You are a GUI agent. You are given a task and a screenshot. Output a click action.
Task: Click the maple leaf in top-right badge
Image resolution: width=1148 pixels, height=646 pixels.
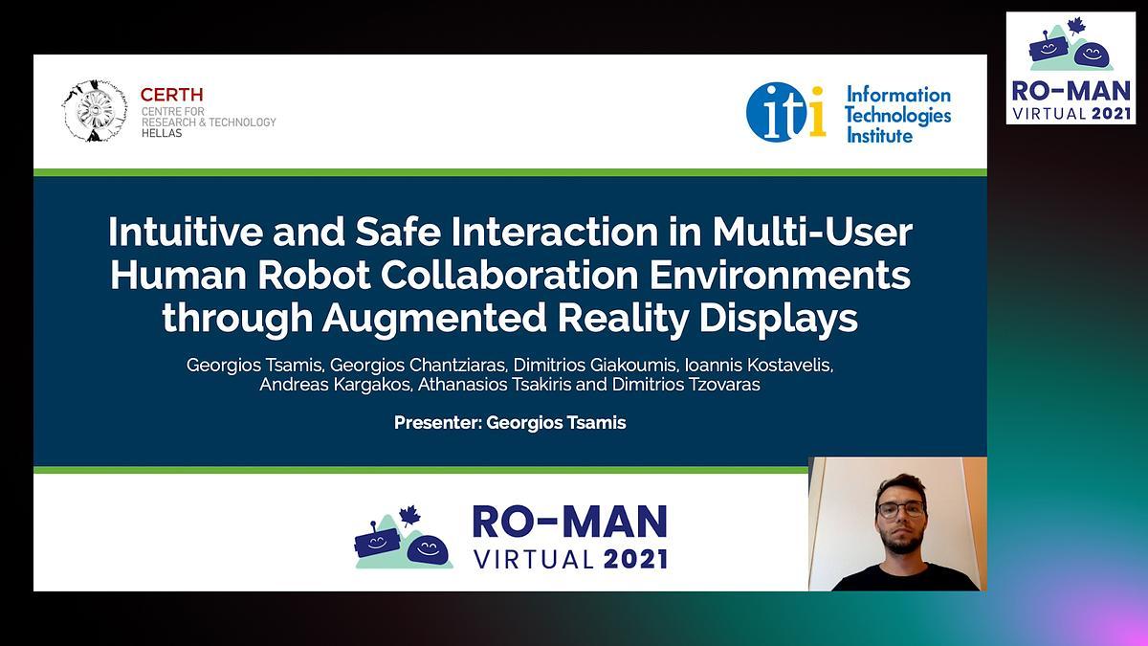pyautogui.click(x=1075, y=26)
